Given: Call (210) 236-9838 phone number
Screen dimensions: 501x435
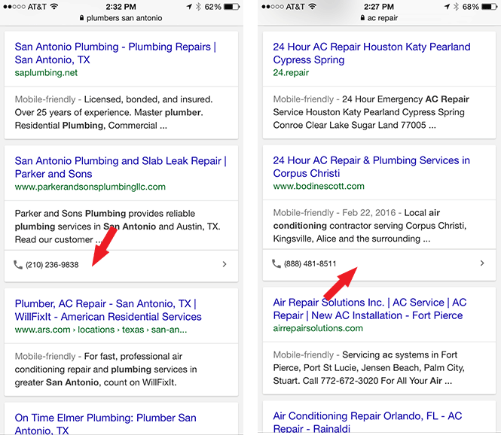Looking at the screenshot, I should click(x=52, y=265).
